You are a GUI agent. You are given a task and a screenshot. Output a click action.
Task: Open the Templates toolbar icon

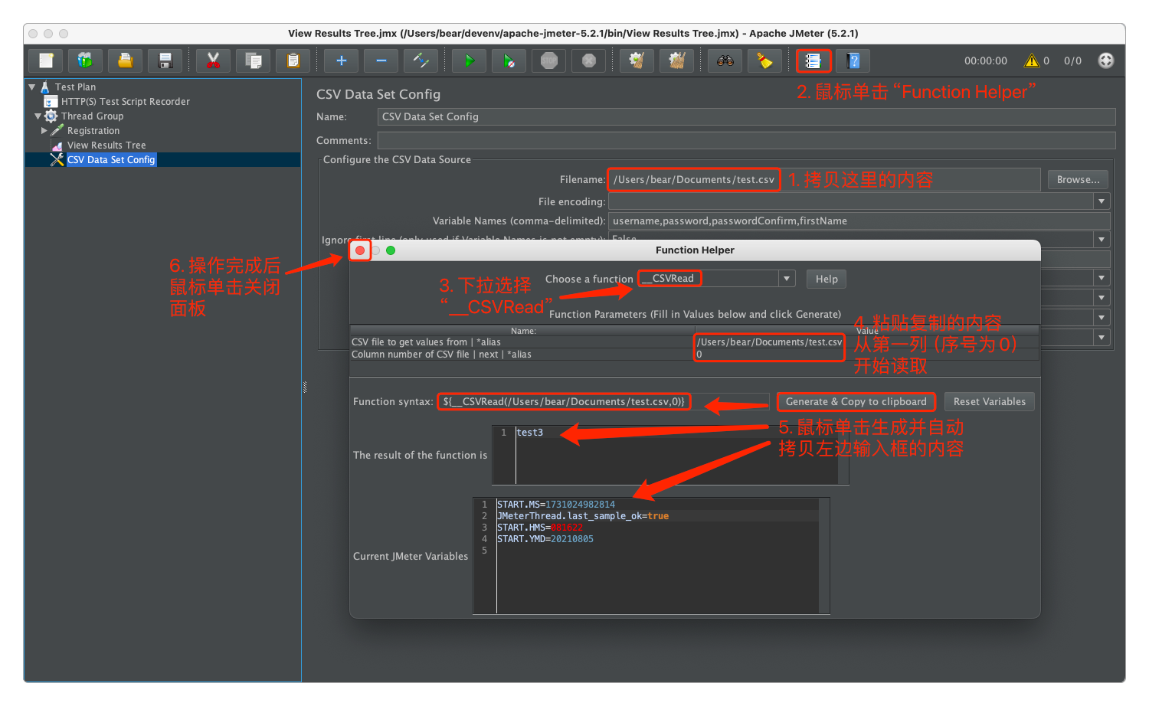[x=86, y=60]
